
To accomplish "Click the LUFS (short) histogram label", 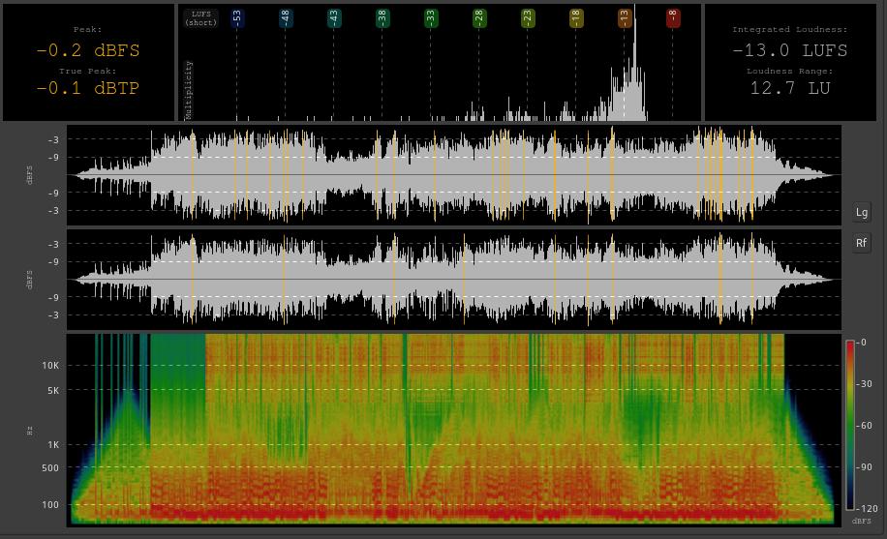I will click(200, 18).
